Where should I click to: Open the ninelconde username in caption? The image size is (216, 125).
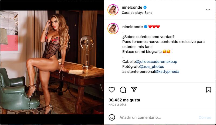(x=132, y=27)
